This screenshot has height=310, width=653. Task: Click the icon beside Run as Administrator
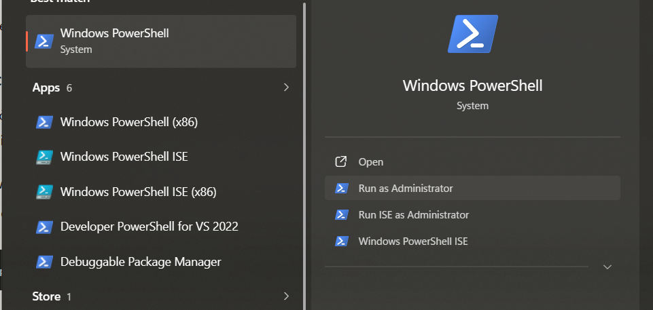tap(342, 189)
